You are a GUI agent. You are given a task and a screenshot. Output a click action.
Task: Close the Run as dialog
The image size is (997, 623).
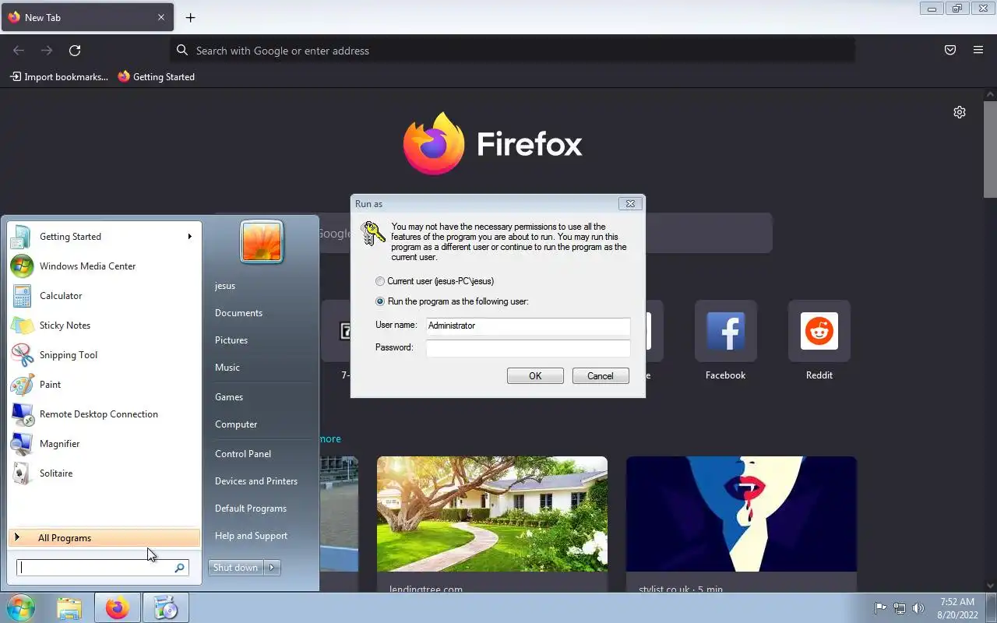pos(630,204)
